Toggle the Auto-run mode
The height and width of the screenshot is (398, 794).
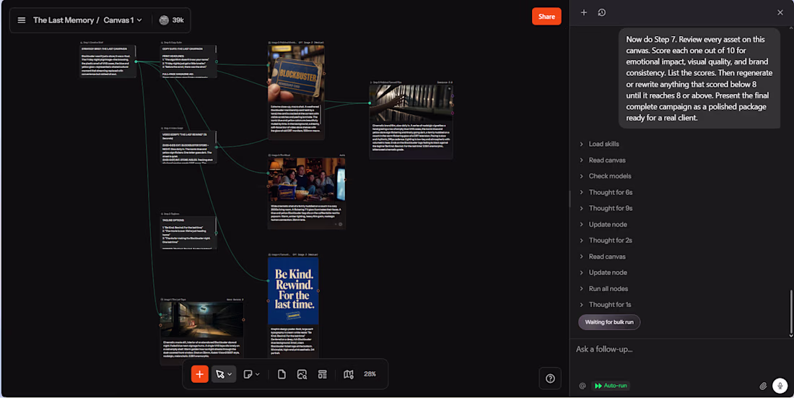611,386
